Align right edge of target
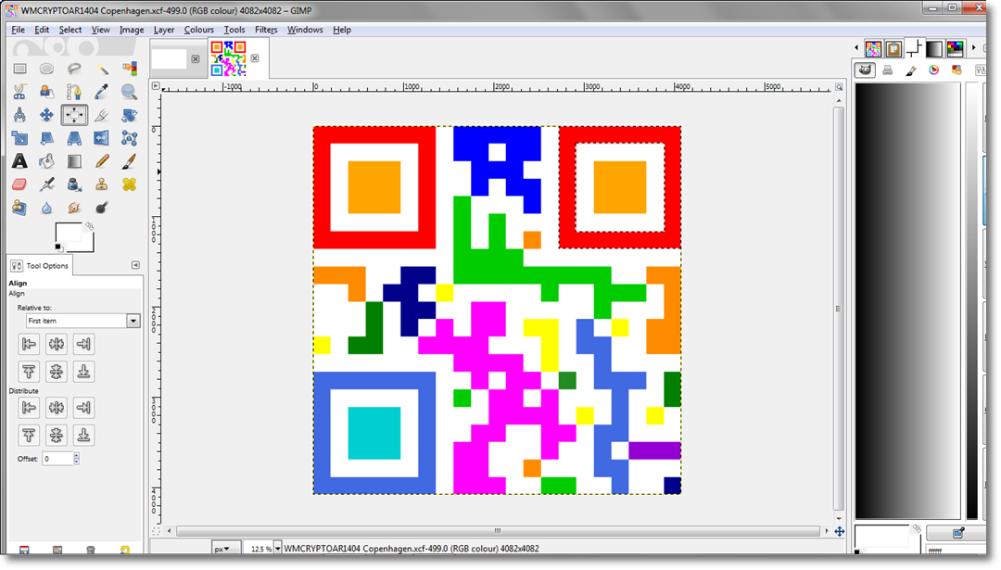The image size is (1001, 570). (x=83, y=344)
